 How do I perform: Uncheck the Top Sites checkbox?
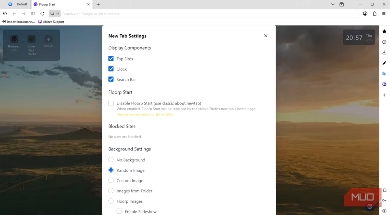point(111,59)
